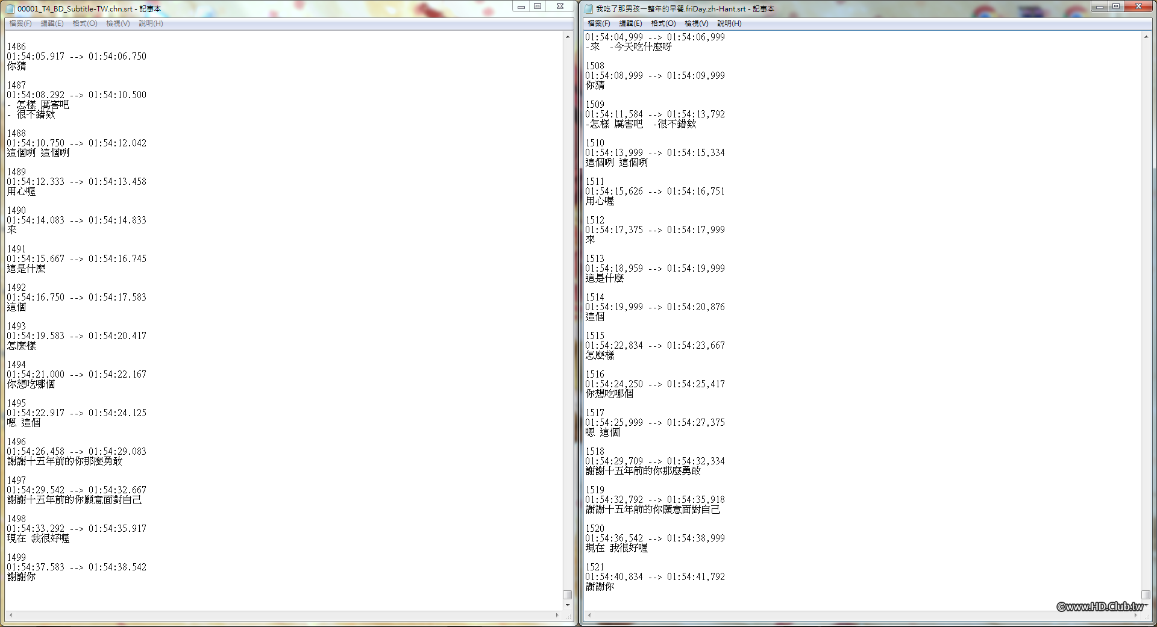The width and height of the screenshot is (1157, 627).
Task: Click the line 這是什麼 in the chn.srt window
Action: [x=26, y=268]
